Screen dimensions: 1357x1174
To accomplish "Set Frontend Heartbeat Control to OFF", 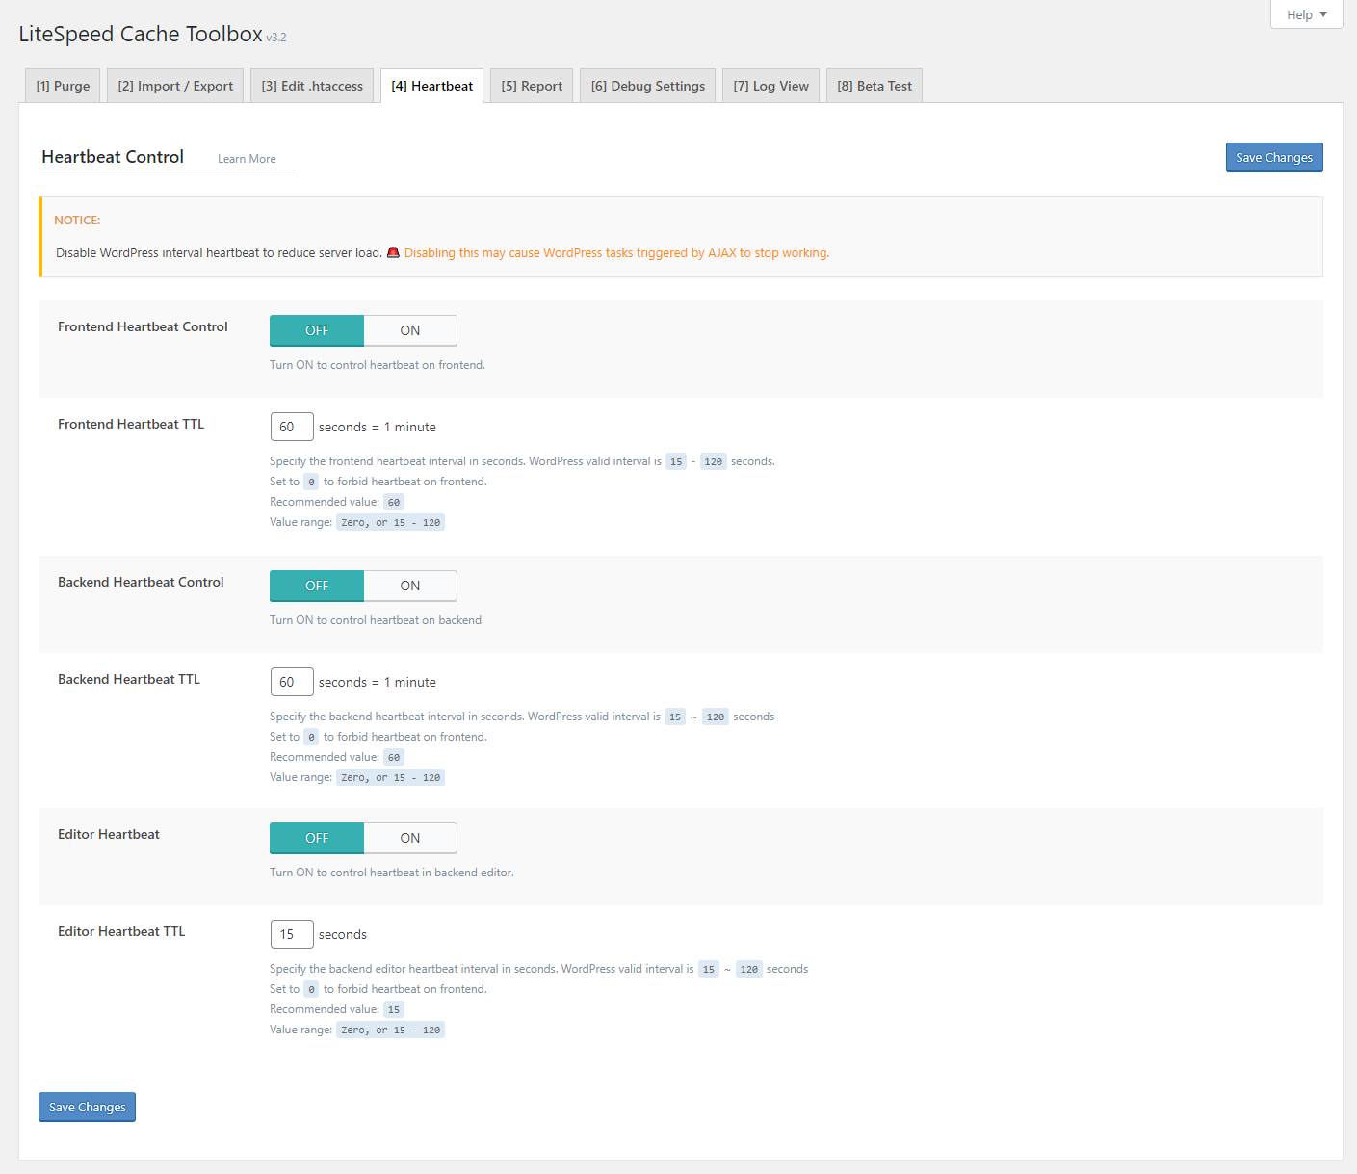I will point(317,330).
